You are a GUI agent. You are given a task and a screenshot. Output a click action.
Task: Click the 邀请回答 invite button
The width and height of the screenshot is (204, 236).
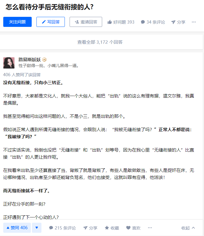[x=86, y=22]
